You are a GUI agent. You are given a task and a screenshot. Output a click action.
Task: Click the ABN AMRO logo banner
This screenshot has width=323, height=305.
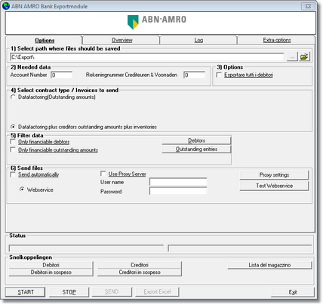pyautogui.click(x=161, y=23)
